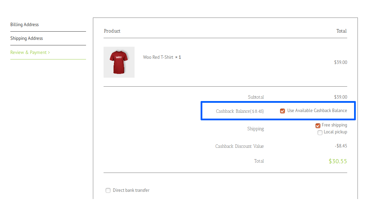
Task: Click the Cashback Discount Value label
Action: coord(239,146)
